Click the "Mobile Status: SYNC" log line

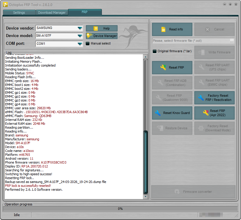click(x=20, y=73)
